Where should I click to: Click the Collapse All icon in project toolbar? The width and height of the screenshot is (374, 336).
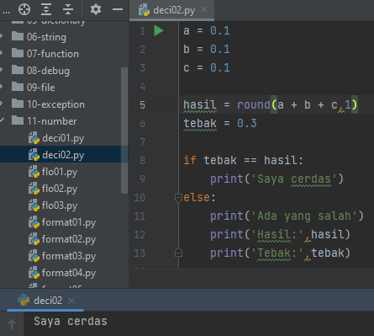point(68,9)
